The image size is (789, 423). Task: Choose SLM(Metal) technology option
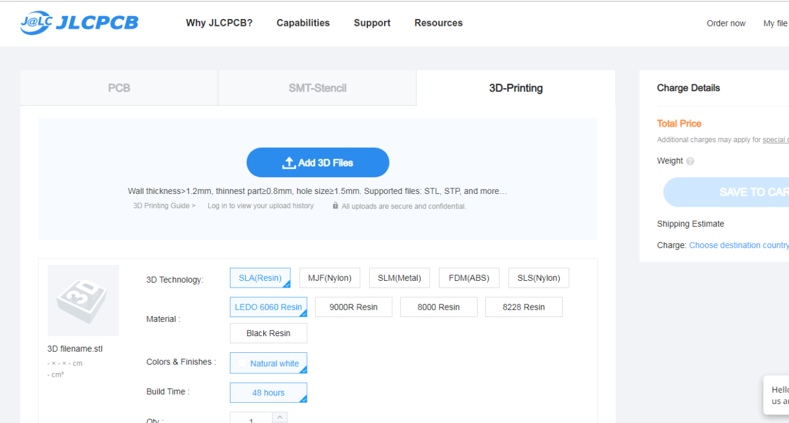tap(399, 278)
